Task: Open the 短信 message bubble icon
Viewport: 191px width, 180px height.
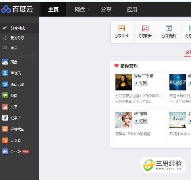Action: (x=5, y=95)
